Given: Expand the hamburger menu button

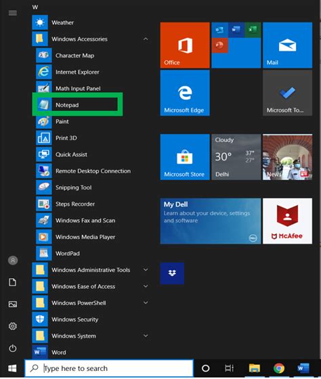Looking at the screenshot, I should pyautogui.click(x=13, y=13).
